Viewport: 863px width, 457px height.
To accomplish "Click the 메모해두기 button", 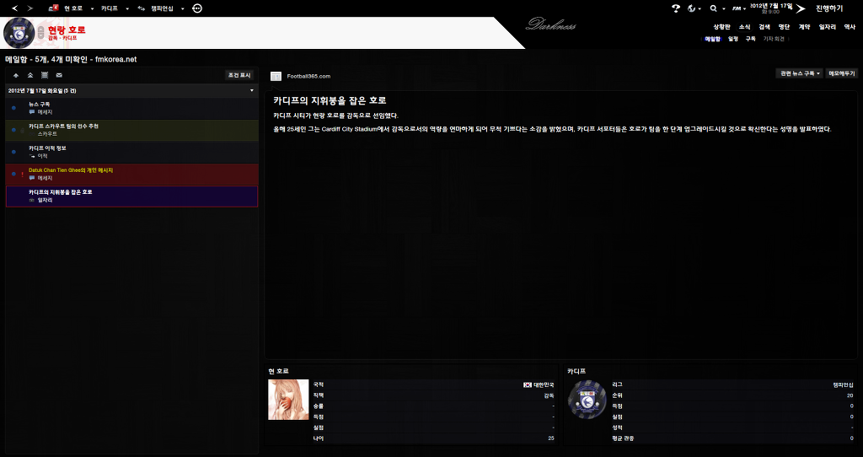I will 842,73.
